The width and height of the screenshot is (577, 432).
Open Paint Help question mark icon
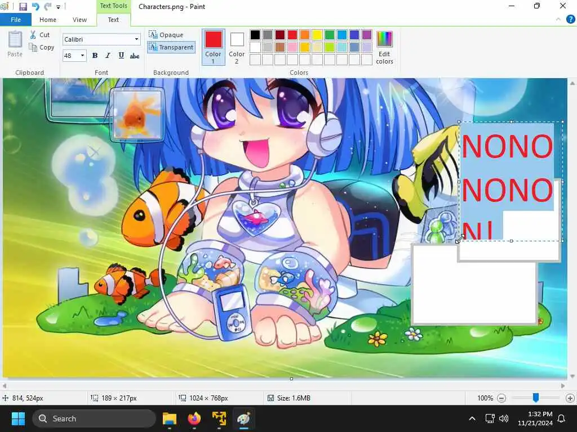coord(570,20)
